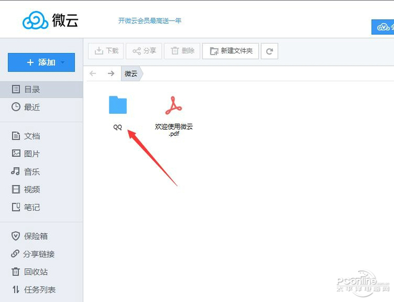
Task: Click the blue 添加 button
Action: [x=41, y=63]
